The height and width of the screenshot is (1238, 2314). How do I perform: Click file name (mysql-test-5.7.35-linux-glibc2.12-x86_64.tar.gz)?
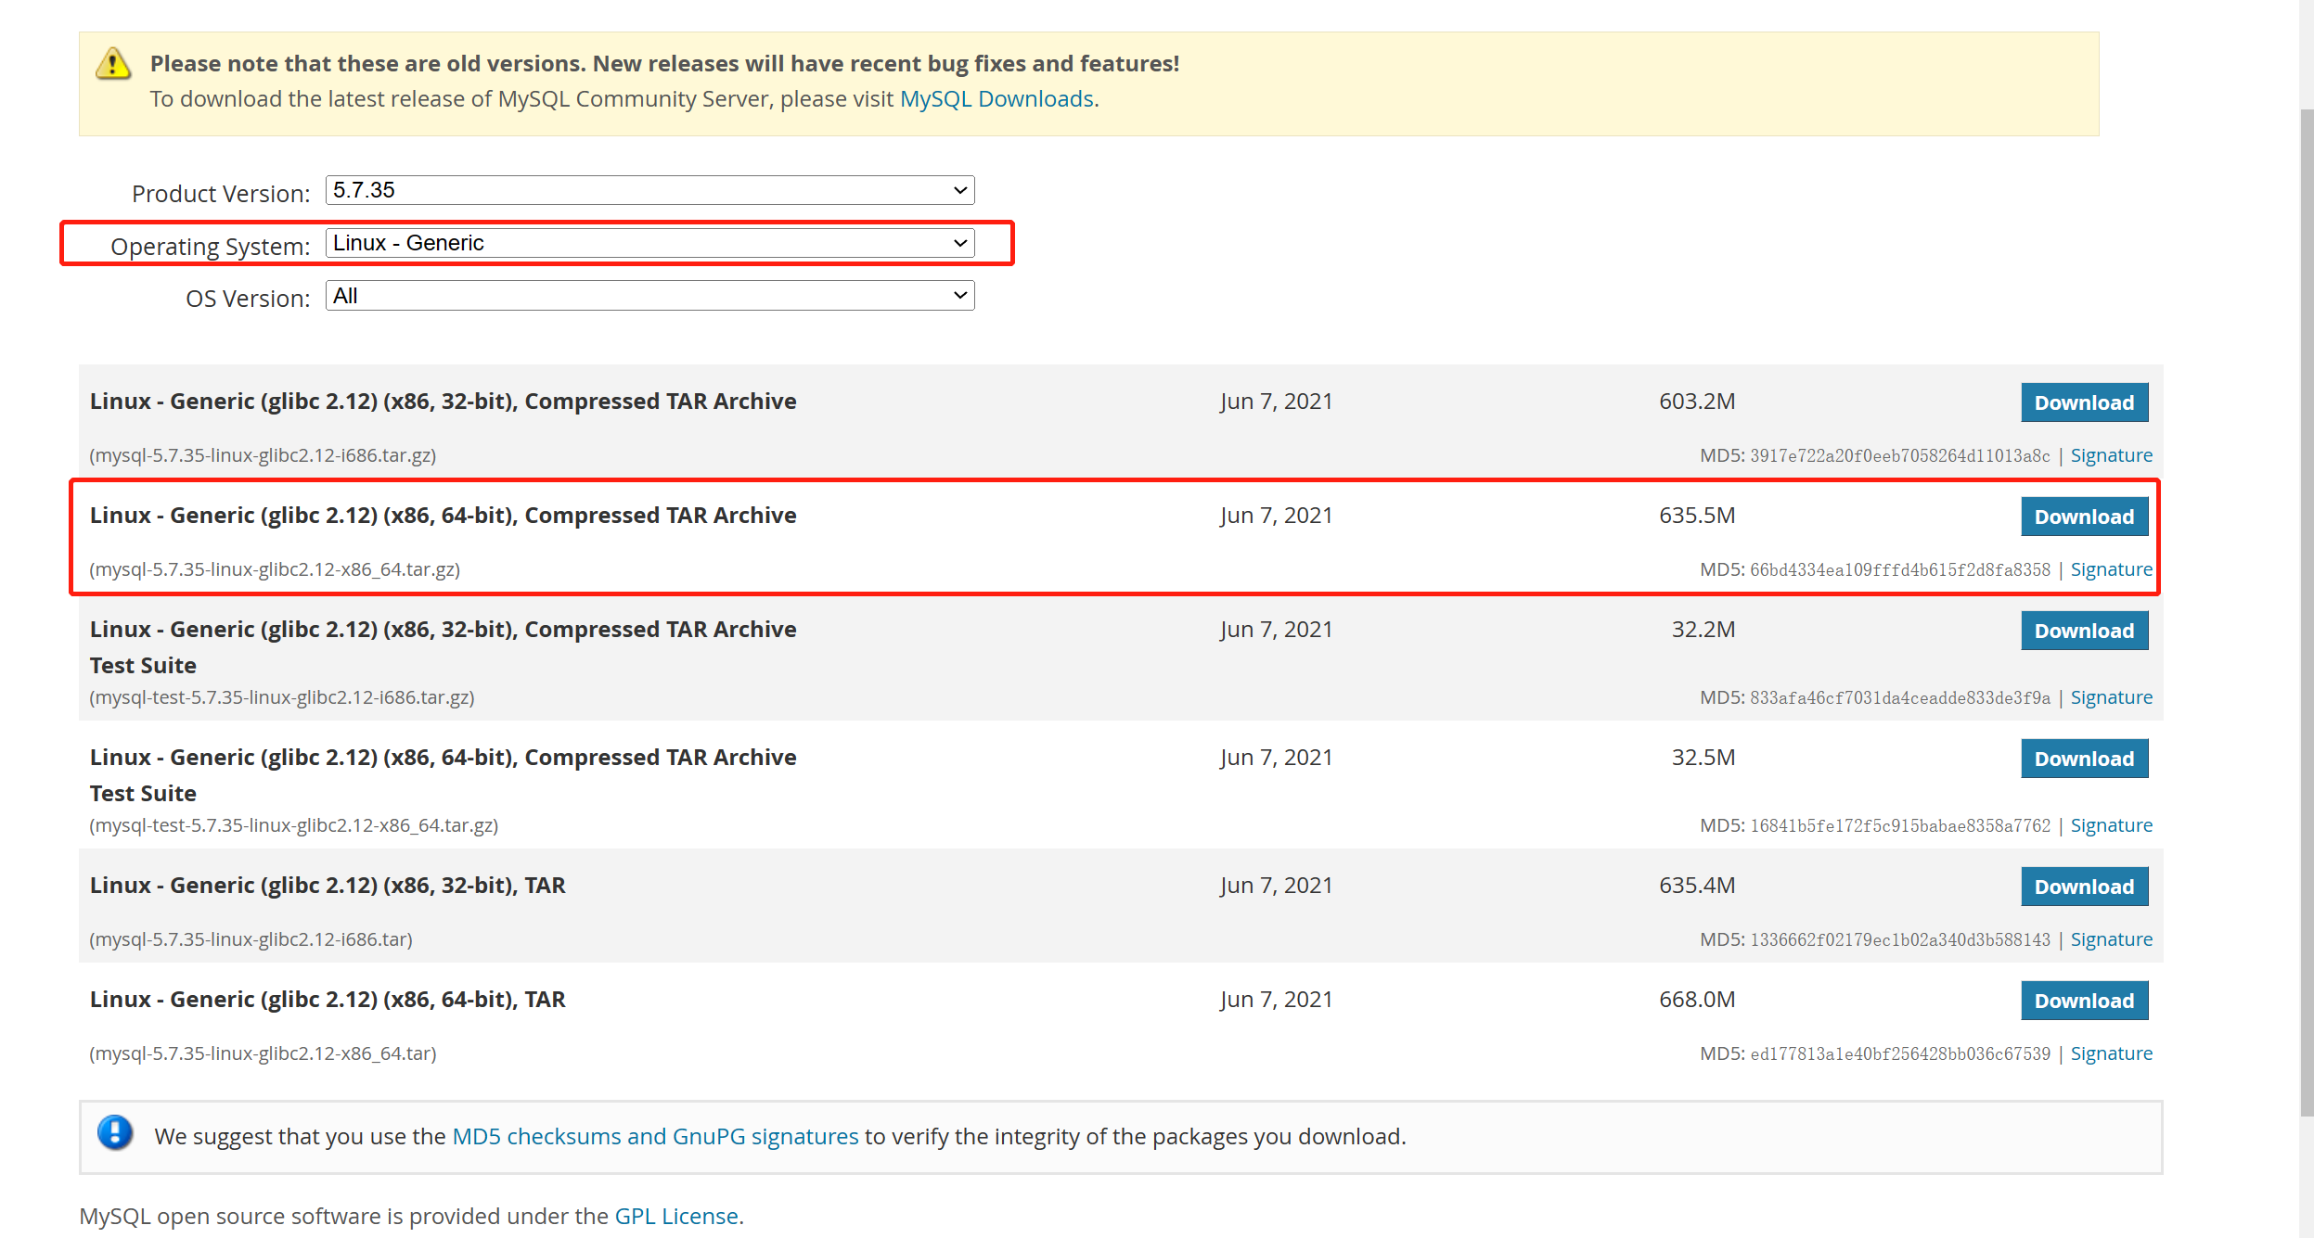294,825
